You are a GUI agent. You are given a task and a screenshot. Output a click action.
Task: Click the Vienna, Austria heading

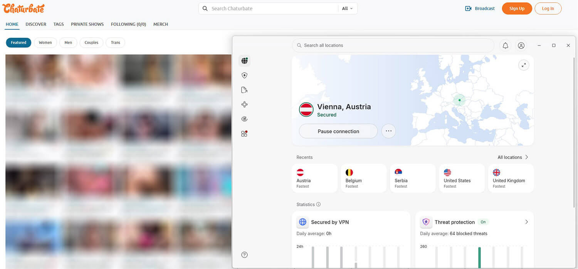pos(344,107)
